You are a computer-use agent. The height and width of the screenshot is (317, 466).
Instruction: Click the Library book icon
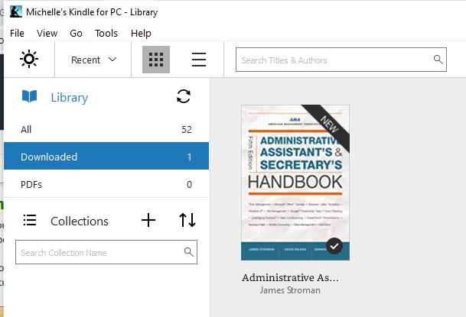(29, 97)
